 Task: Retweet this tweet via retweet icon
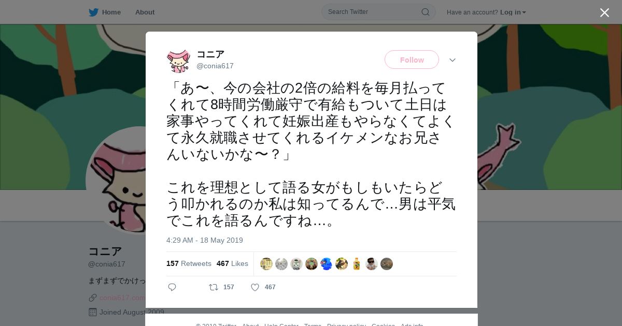pos(213,287)
